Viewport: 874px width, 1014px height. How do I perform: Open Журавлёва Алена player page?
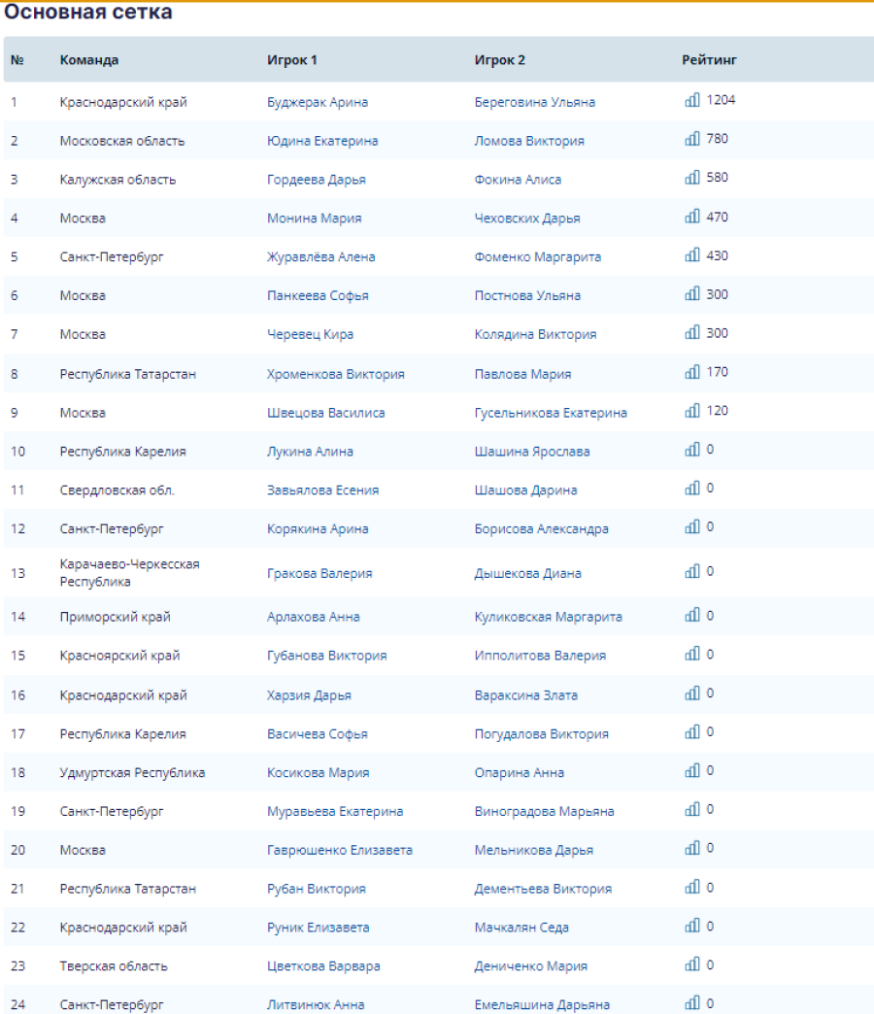(320, 257)
